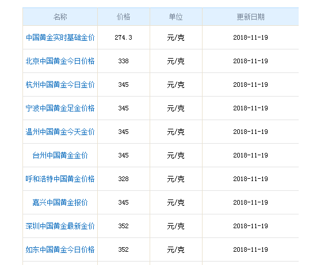The height and width of the screenshot is (265, 328).
Task: Select price 352 in 深圳 row
Action: point(123,226)
